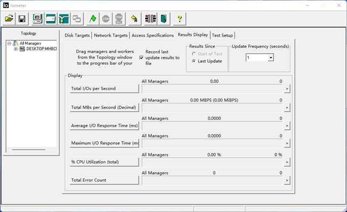Exit Iometer door icon
347x212 pixels.
(163, 19)
